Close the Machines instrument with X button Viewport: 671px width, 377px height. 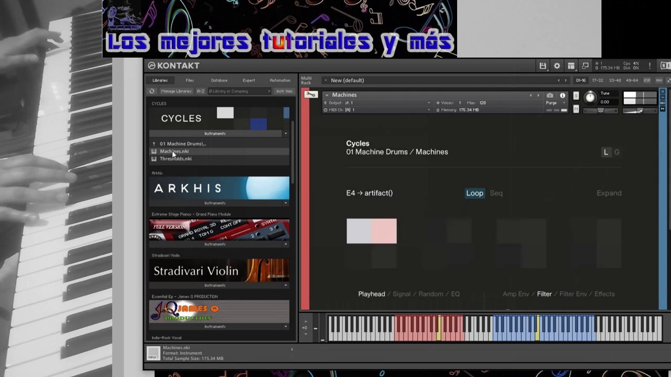click(x=662, y=92)
